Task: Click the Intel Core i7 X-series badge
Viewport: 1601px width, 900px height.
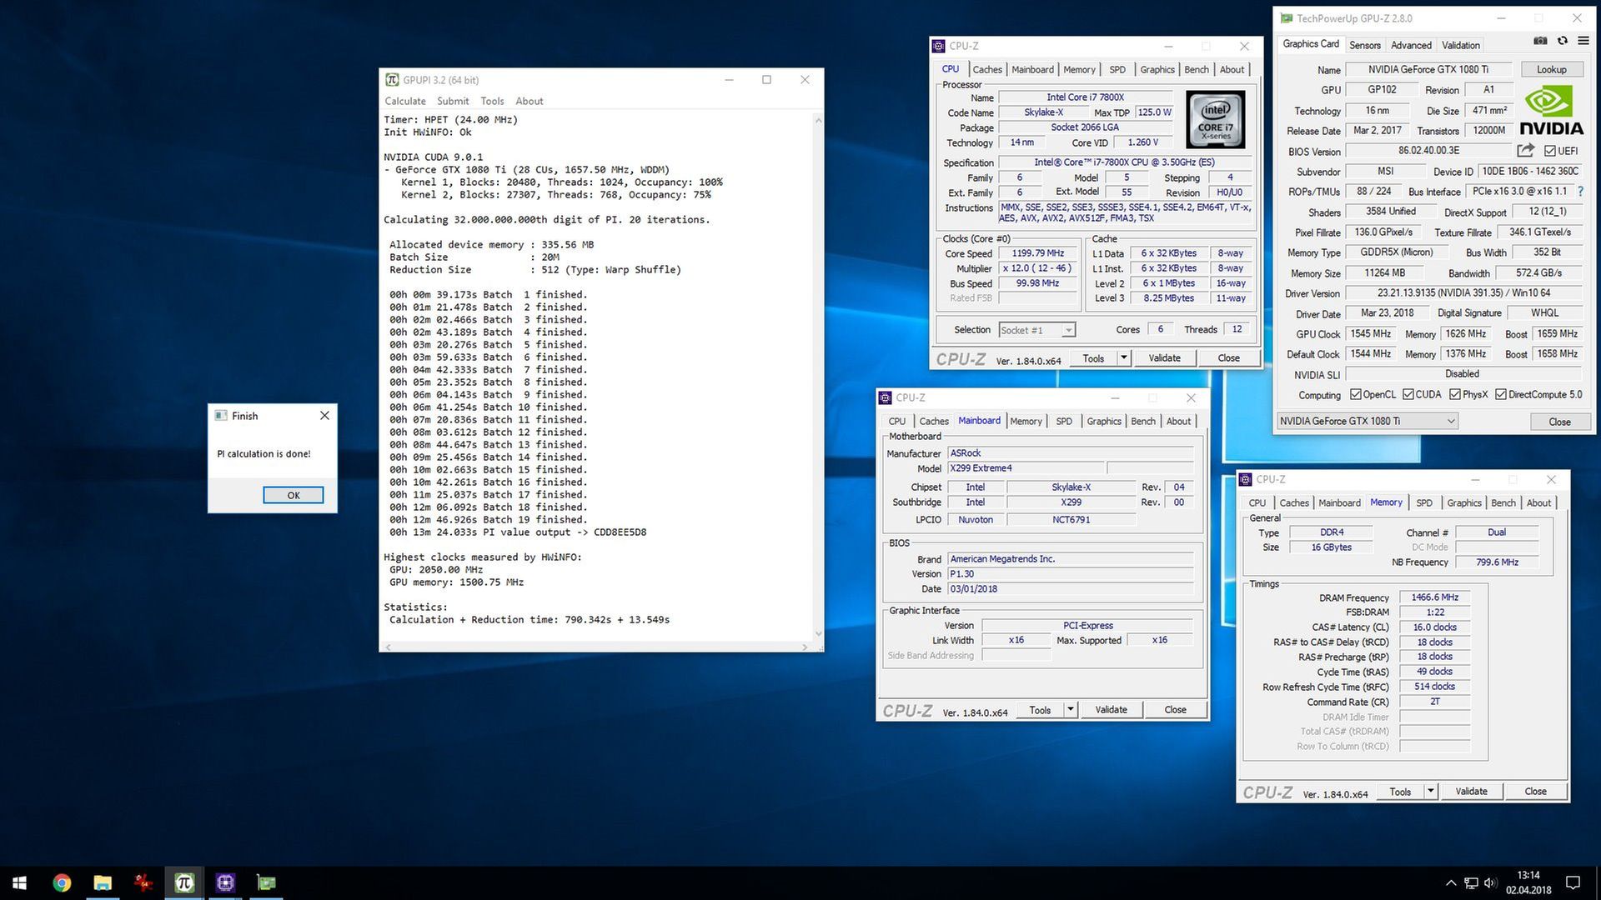Action: [x=1215, y=120]
